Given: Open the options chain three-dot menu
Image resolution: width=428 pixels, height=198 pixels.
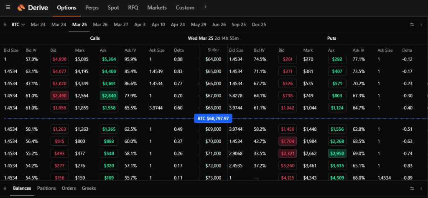Looking at the screenshot, I should point(421,25).
